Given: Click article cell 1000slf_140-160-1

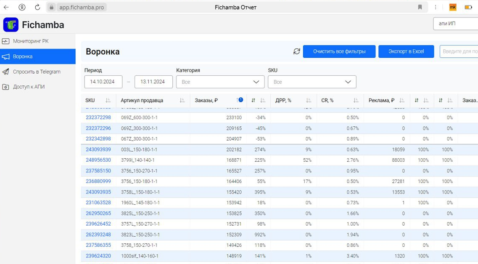Looking at the screenshot, I should point(140,256).
